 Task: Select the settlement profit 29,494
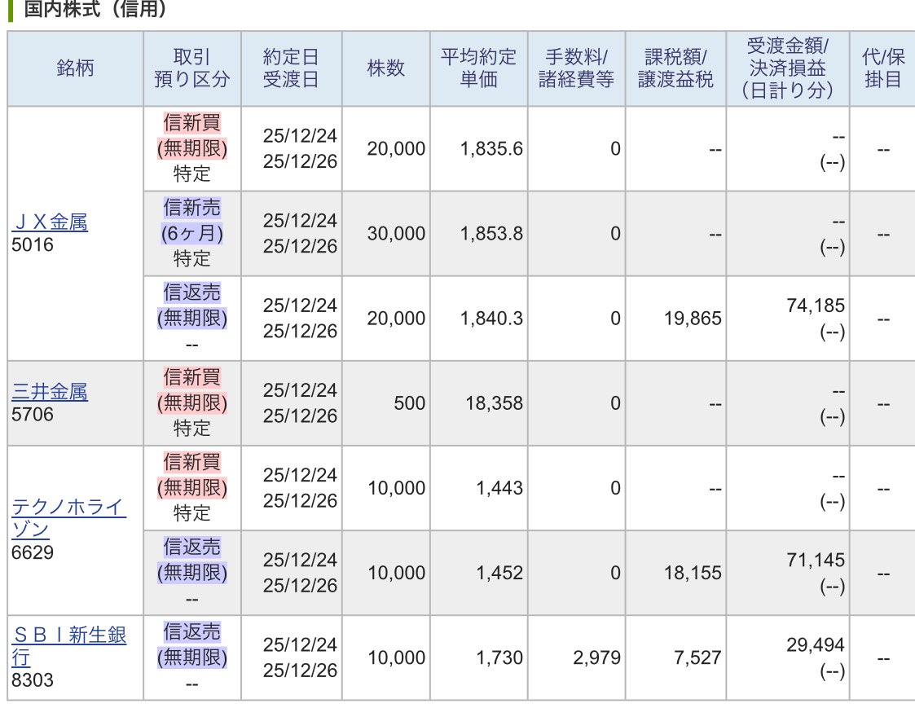(816, 645)
